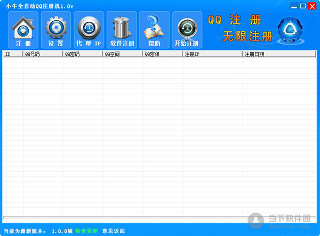Maximize the QQ注册机 window
The height and width of the screenshot is (236, 320).
coord(303,6)
